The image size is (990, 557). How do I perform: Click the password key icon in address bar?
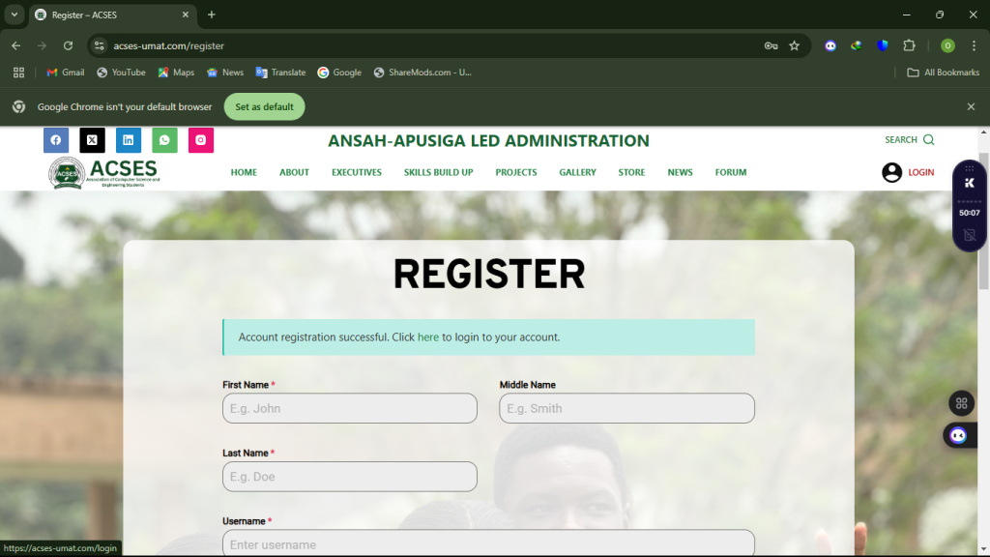pos(771,45)
